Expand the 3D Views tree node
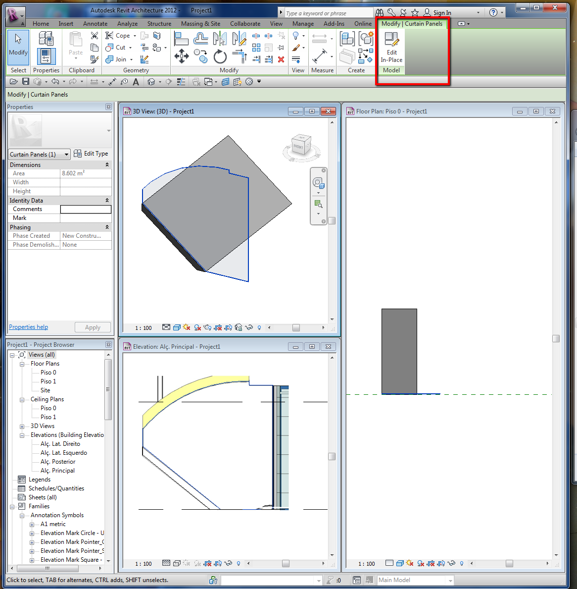577x589 pixels. (22, 427)
